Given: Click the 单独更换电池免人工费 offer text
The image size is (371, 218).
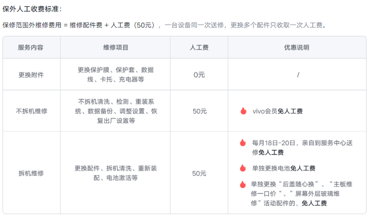Looking at the screenshot, I should 284,168.
